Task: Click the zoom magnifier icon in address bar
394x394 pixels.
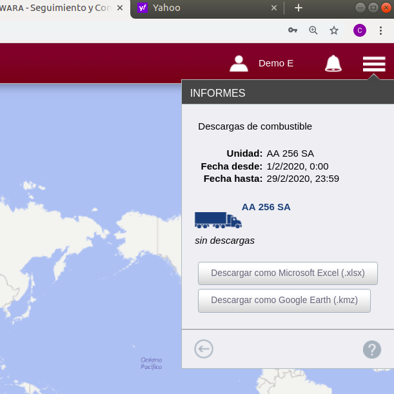Action: point(313,30)
